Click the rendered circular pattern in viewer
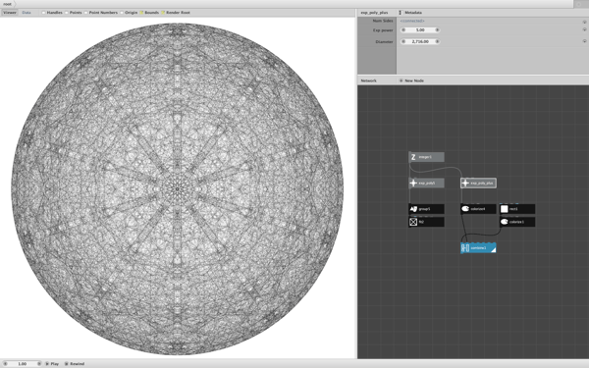This screenshot has height=368, width=589. (x=178, y=188)
